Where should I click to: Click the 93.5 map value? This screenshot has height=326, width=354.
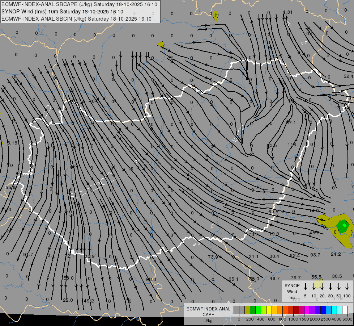tap(272, 145)
